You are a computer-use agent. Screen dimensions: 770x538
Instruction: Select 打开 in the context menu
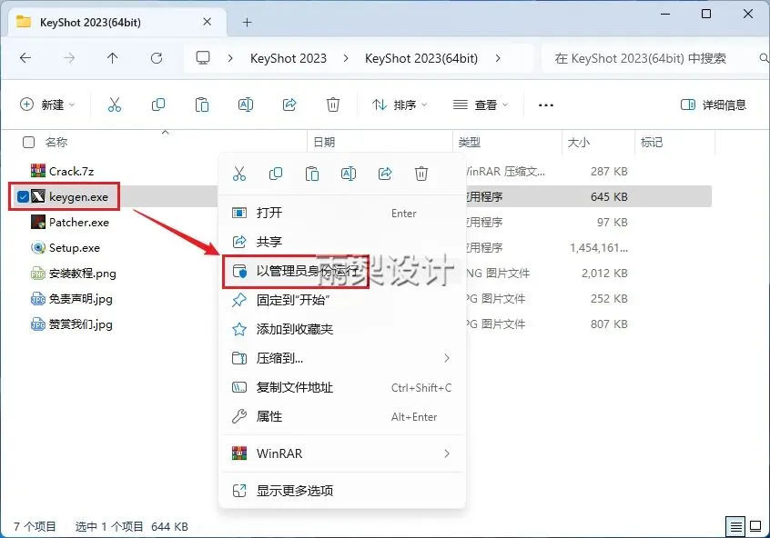tap(342, 213)
